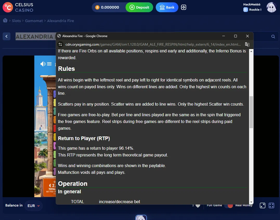Click the orange total bet panel in game
Screen dimensions: 280x220
point(50,188)
